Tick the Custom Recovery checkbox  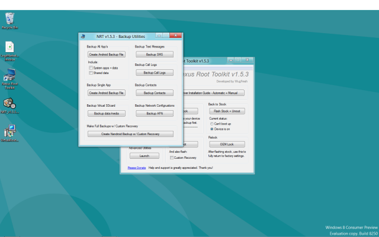click(172, 158)
